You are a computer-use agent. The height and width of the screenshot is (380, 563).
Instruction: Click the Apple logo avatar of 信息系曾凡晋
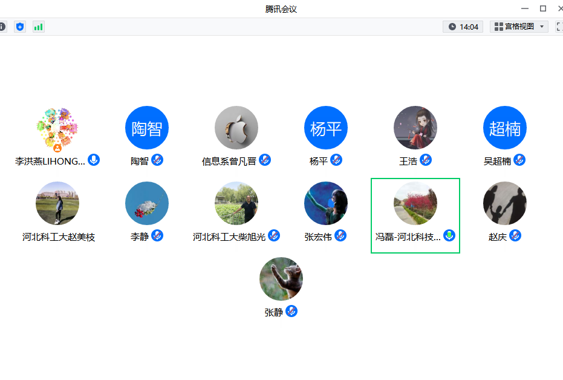236,128
